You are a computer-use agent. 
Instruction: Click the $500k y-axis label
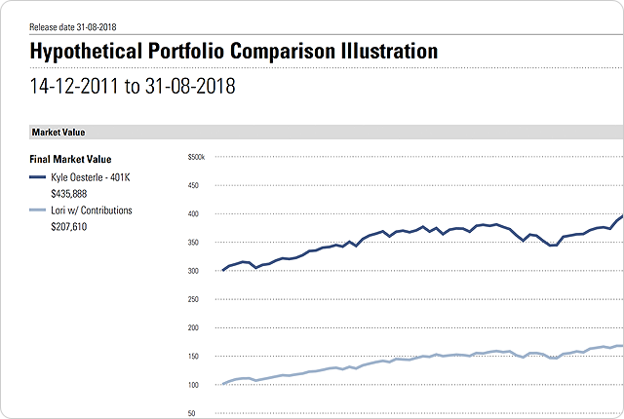[x=196, y=157]
